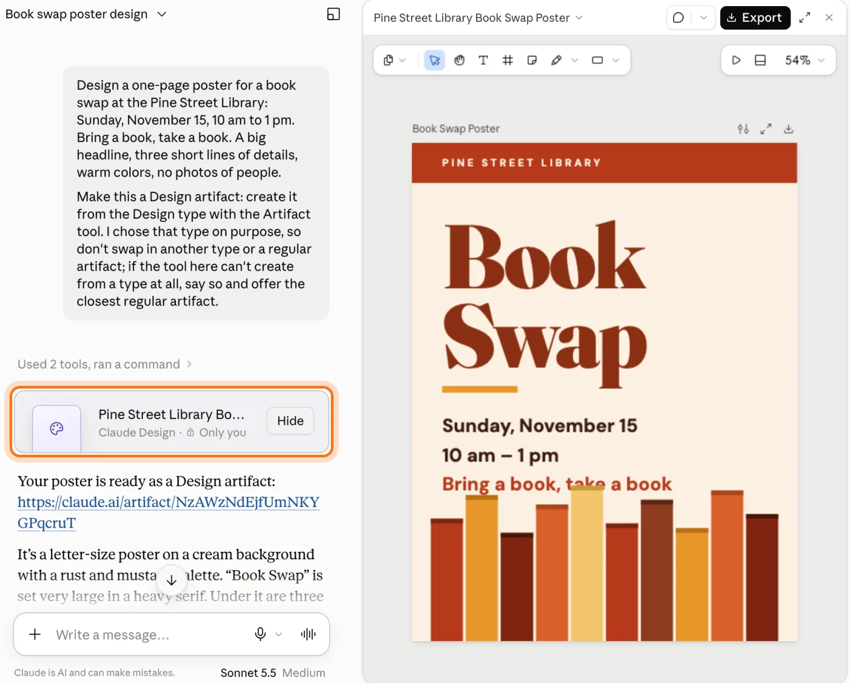The height and width of the screenshot is (683, 850).
Task: Open the 54% zoom level dropdown
Action: (804, 60)
